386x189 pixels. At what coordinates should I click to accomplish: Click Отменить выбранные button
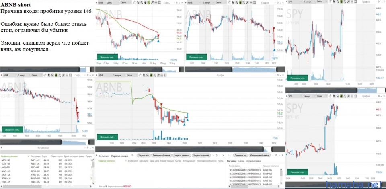[x=260, y=156]
